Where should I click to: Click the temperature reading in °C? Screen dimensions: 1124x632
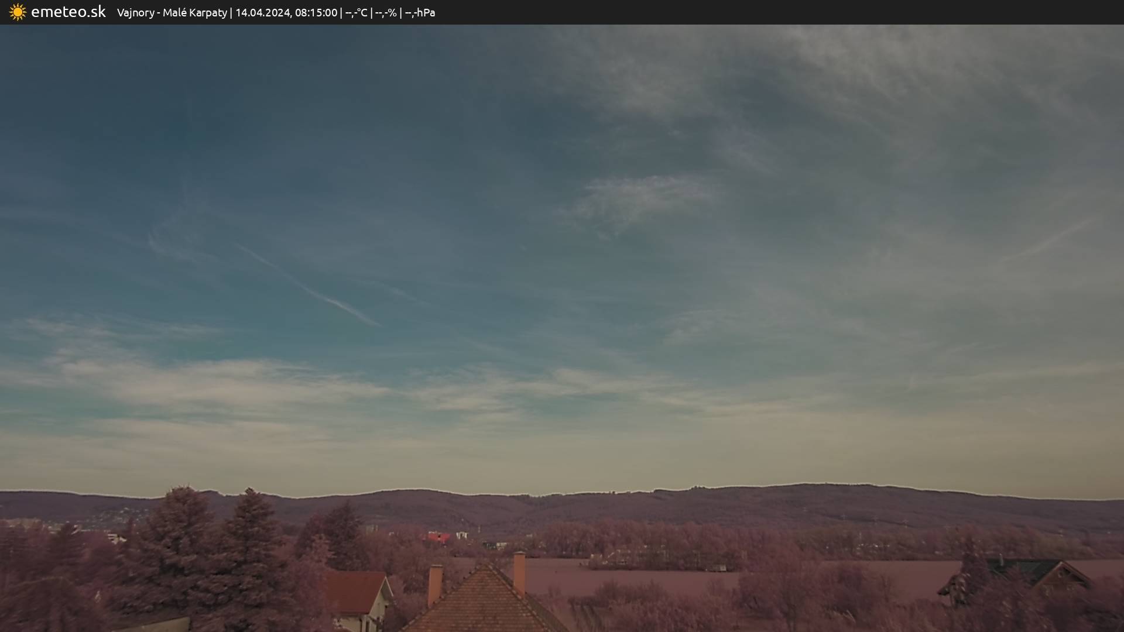356,12
